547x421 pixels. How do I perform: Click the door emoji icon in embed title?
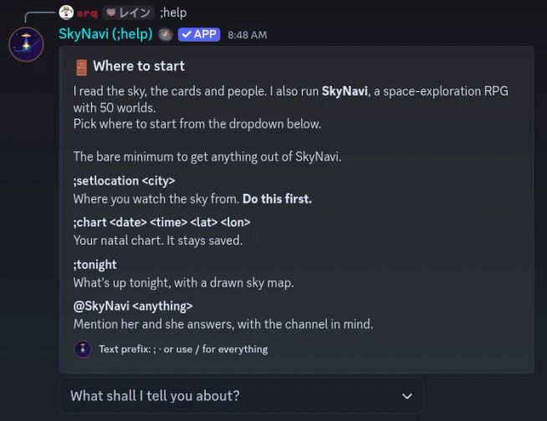point(82,67)
